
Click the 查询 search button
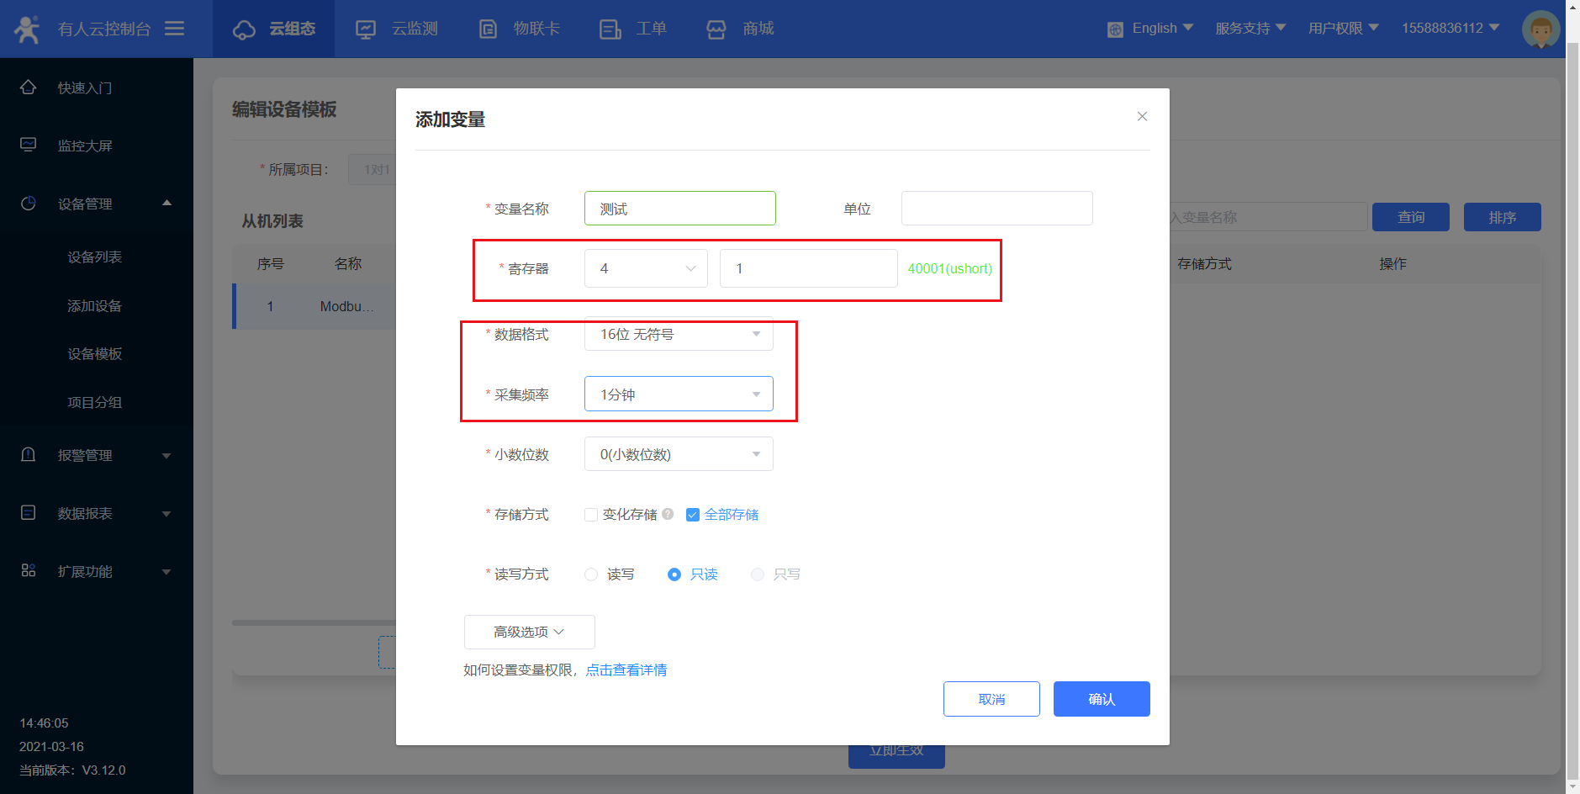coord(1411,217)
